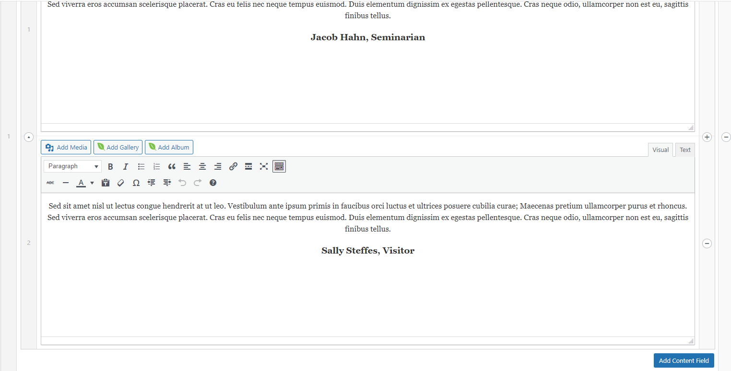Open the Paragraph format dropdown
Screen dimensions: 731x371
[x=73, y=166]
